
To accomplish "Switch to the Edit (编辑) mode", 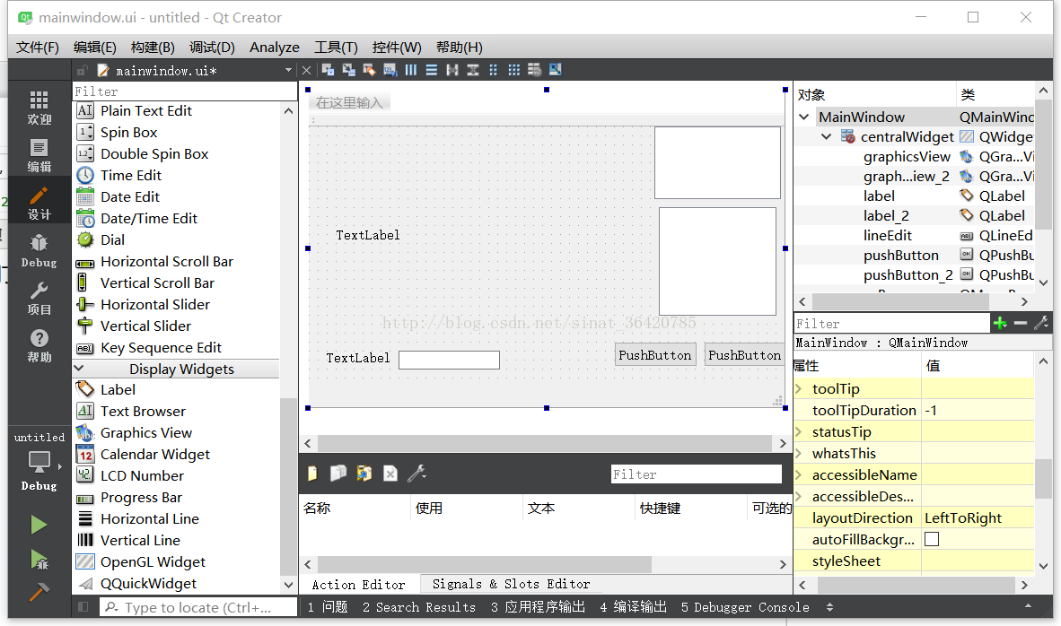I will (39, 155).
